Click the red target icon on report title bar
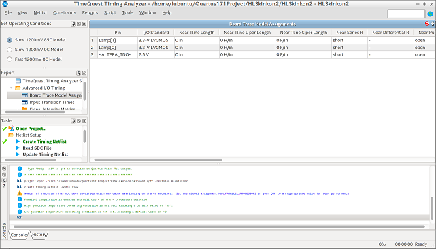The image size is (436, 249). [427, 24]
